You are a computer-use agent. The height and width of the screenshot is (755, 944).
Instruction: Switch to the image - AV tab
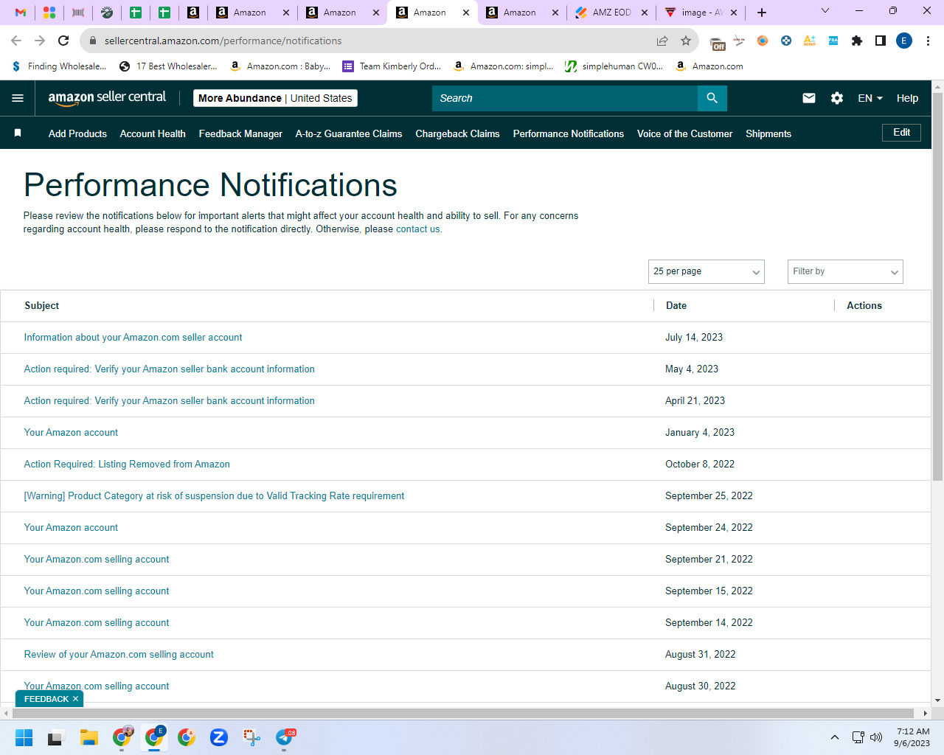[x=701, y=13]
